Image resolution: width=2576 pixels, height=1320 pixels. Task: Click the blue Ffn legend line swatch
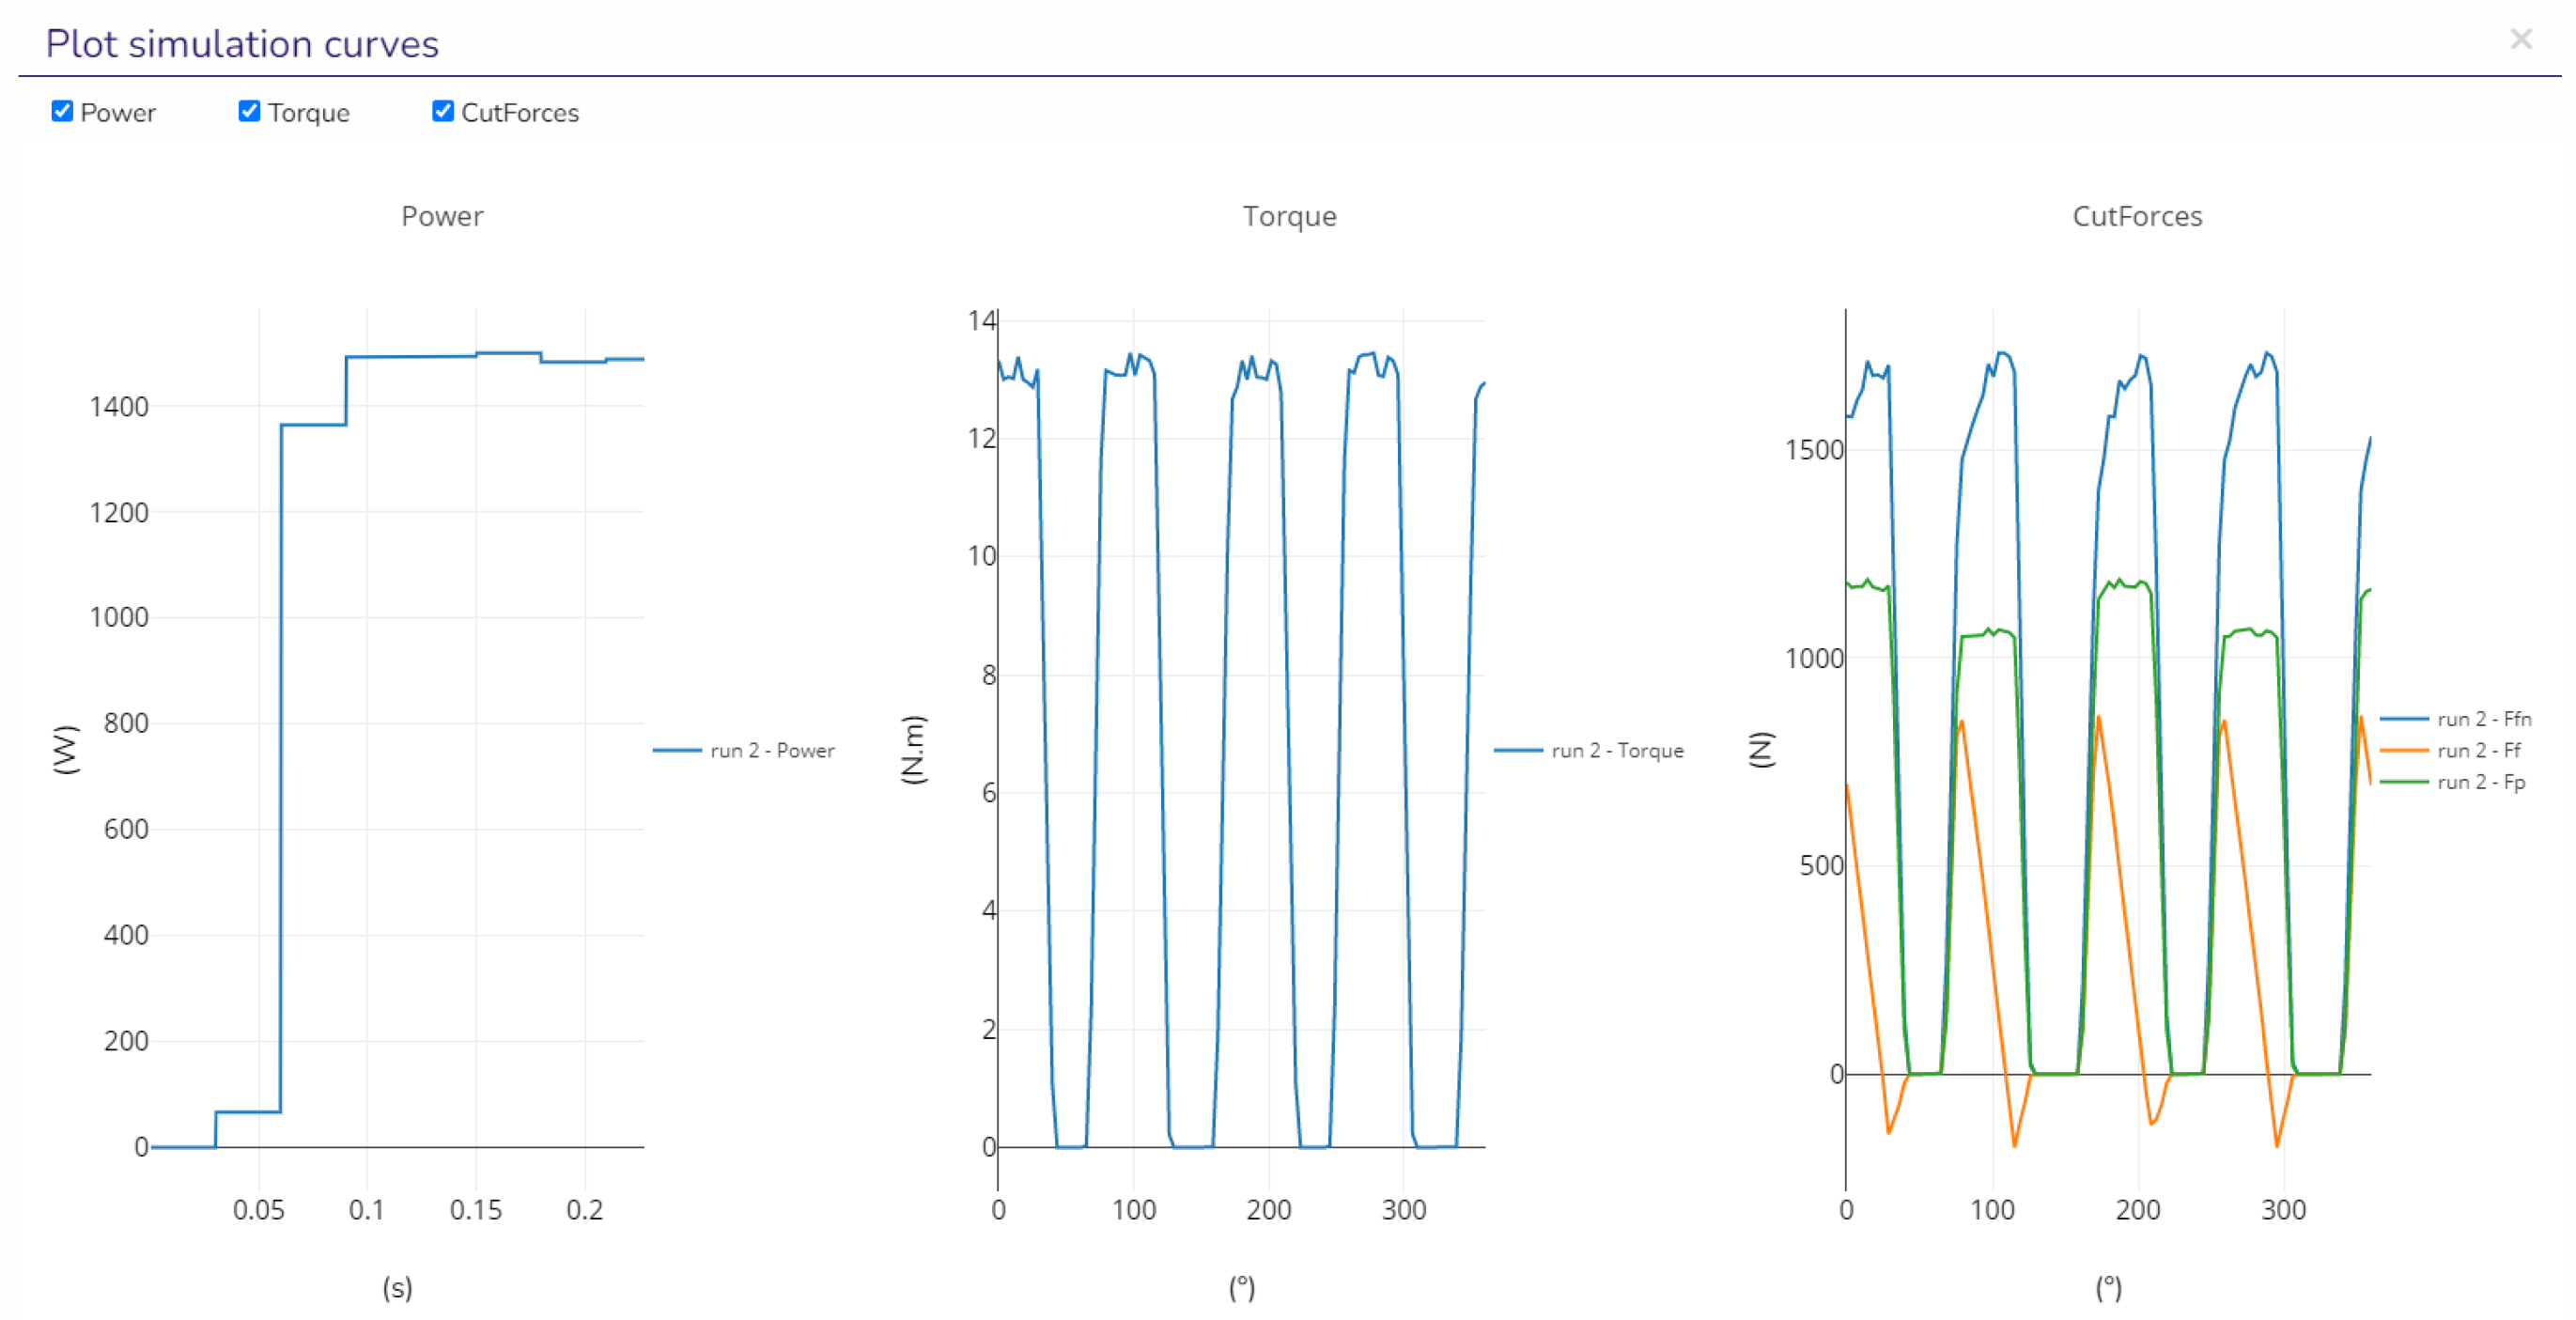tap(2404, 719)
